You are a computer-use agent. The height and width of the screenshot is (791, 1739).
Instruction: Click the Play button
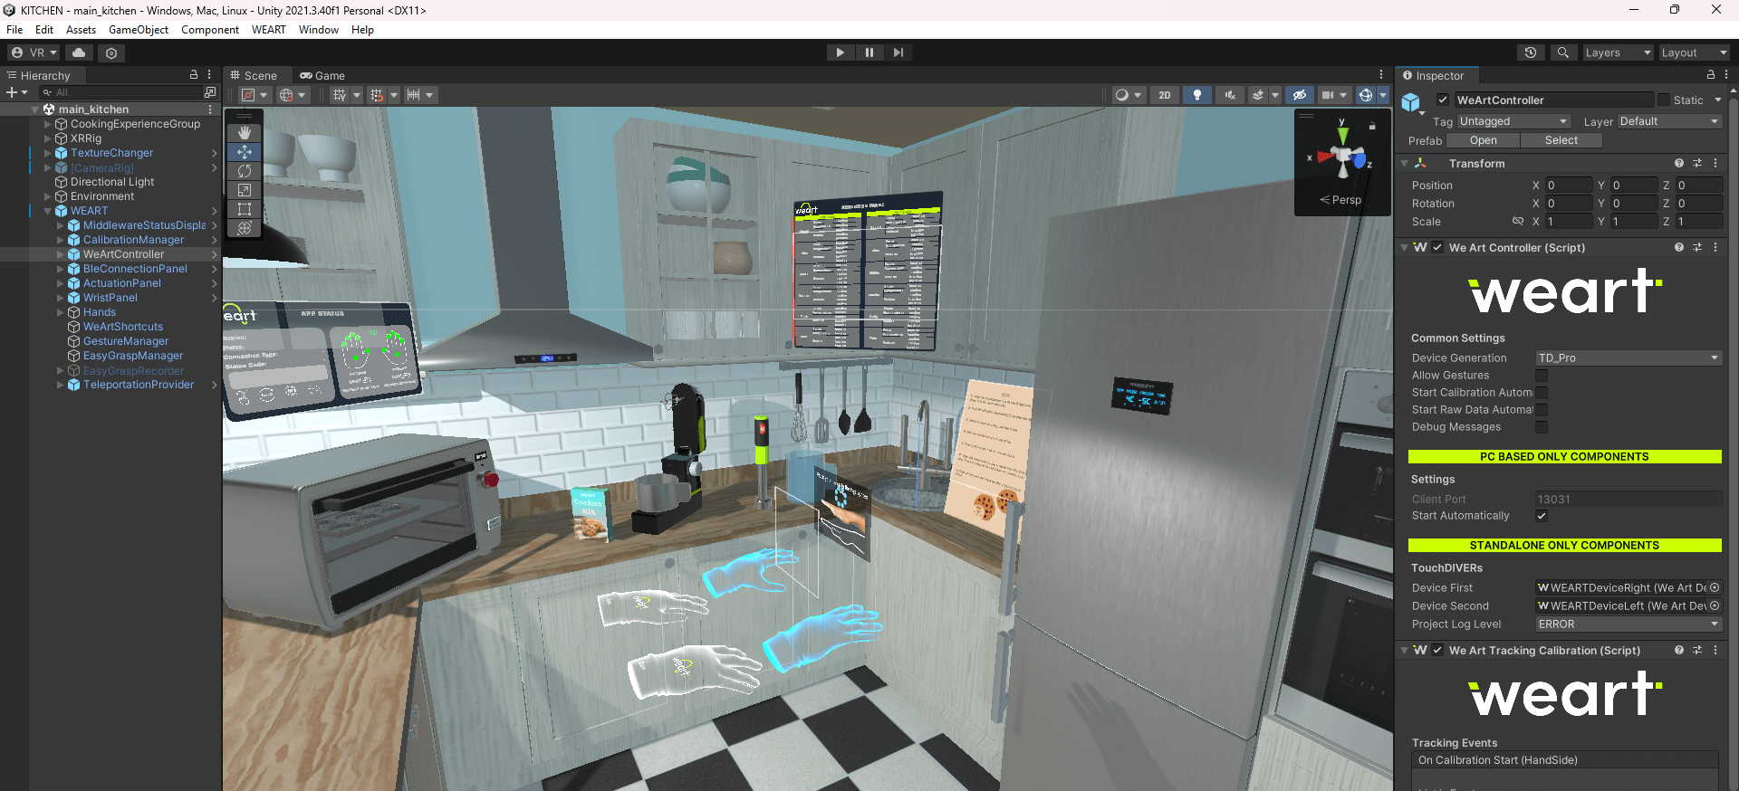click(x=841, y=52)
